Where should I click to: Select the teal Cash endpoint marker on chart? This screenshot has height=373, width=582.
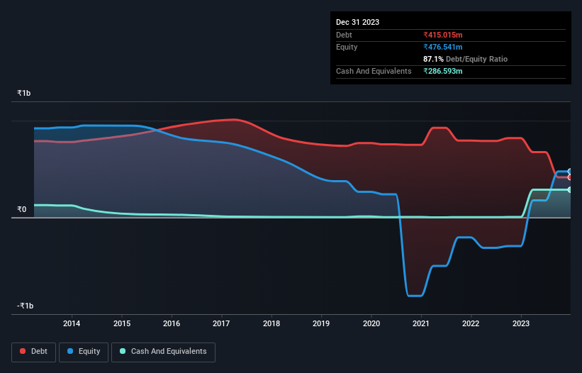click(570, 189)
